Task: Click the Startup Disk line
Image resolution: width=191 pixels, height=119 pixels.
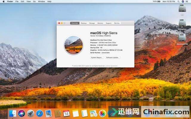Action: [x=96, y=48]
